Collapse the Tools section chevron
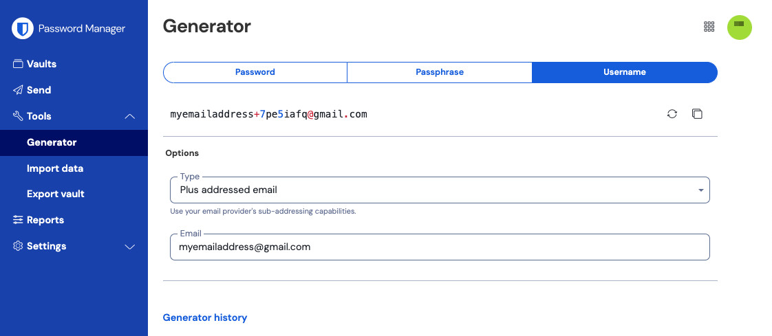Viewport: 772px width, 336px height. click(x=129, y=117)
